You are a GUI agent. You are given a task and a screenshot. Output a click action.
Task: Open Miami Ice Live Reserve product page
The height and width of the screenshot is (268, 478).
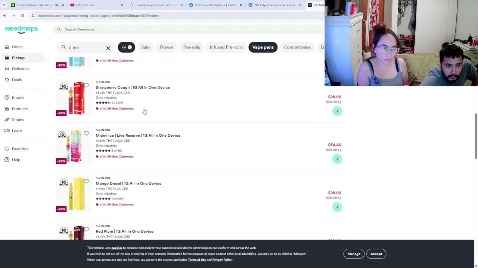point(138,135)
